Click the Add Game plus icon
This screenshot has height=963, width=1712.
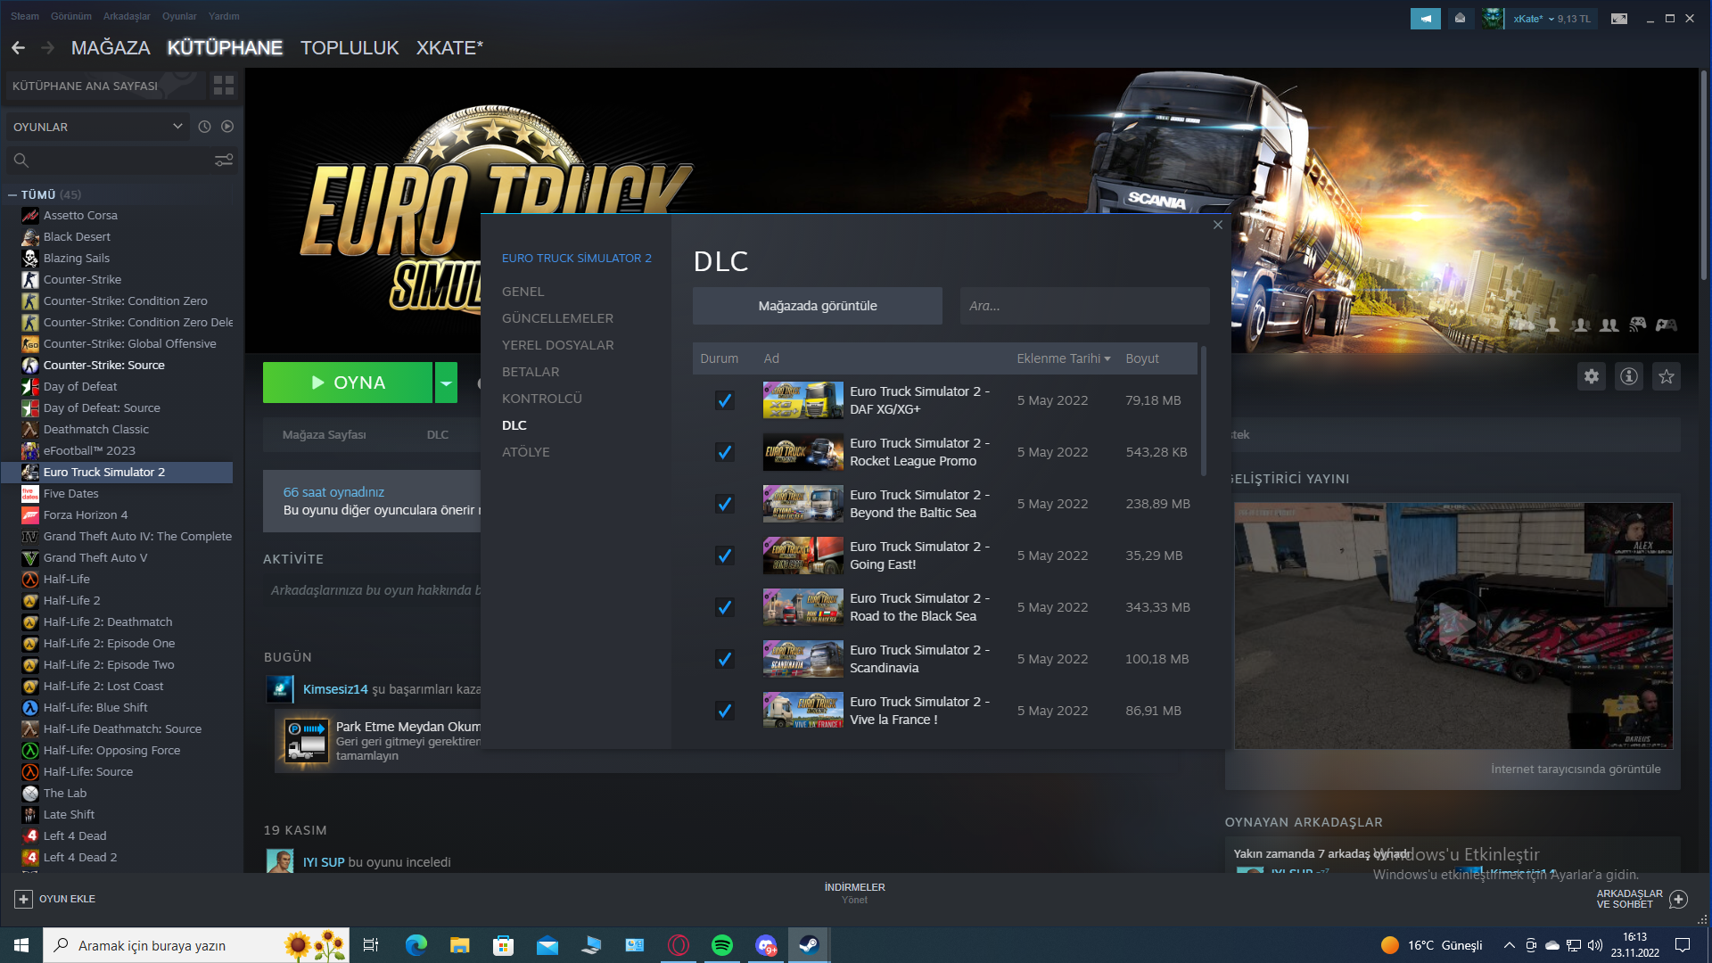click(24, 899)
